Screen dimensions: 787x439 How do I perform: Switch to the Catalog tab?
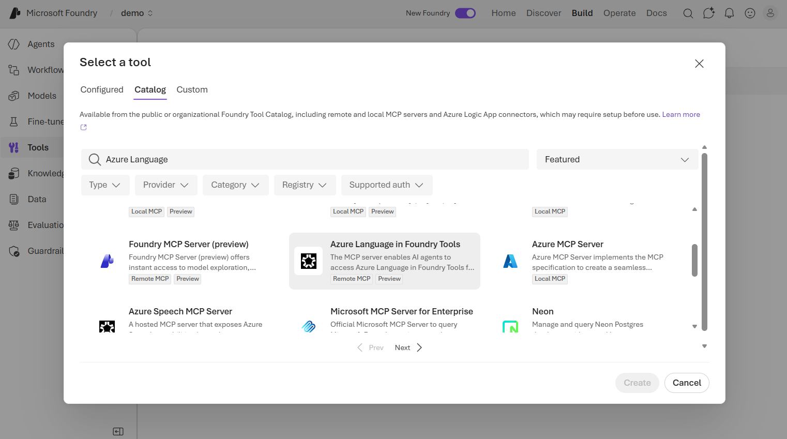(x=150, y=89)
